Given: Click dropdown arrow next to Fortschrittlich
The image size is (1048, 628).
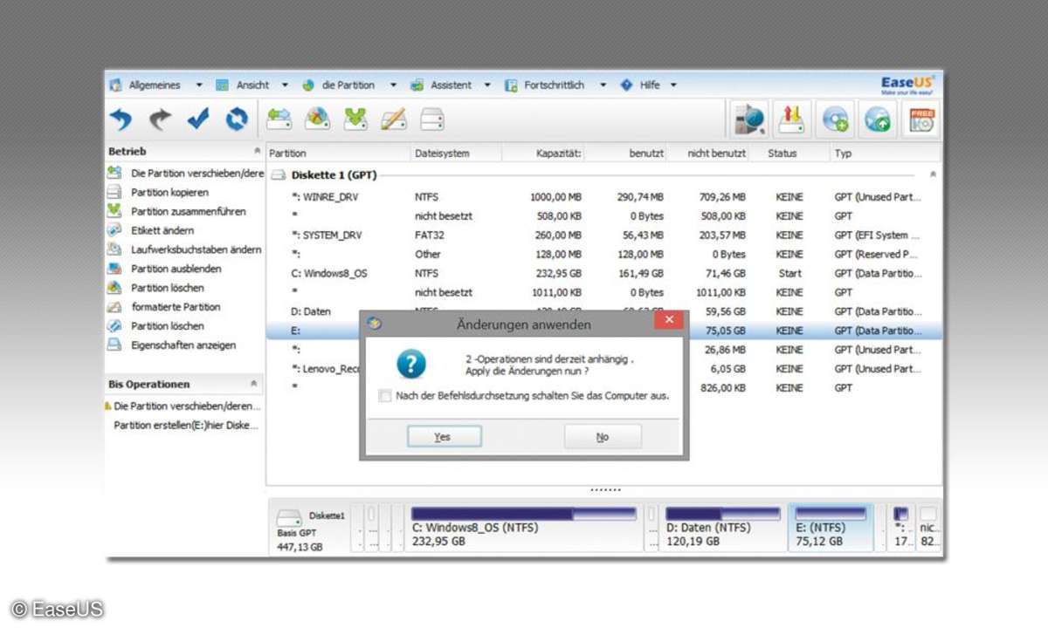Looking at the screenshot, I should (x=603, y=85).
